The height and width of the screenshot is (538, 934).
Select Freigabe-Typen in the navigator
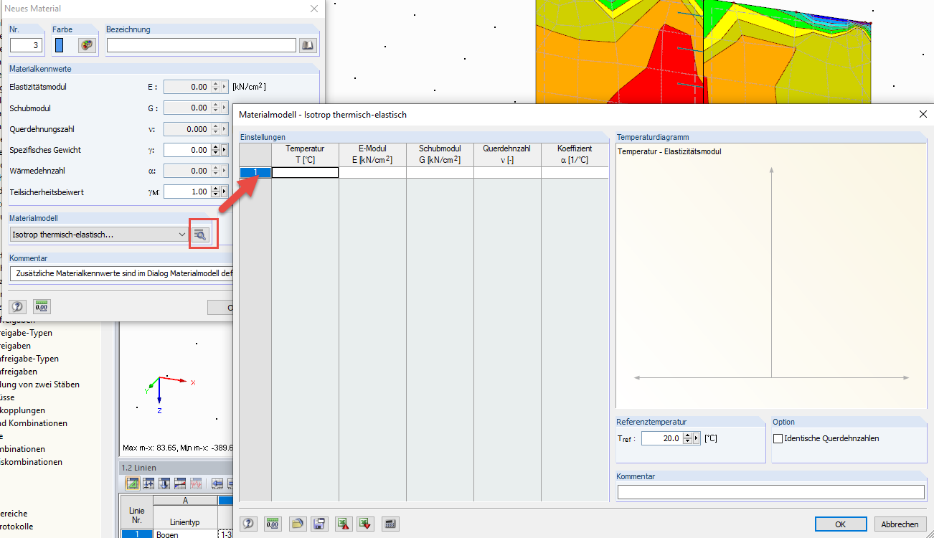(26, 333)
